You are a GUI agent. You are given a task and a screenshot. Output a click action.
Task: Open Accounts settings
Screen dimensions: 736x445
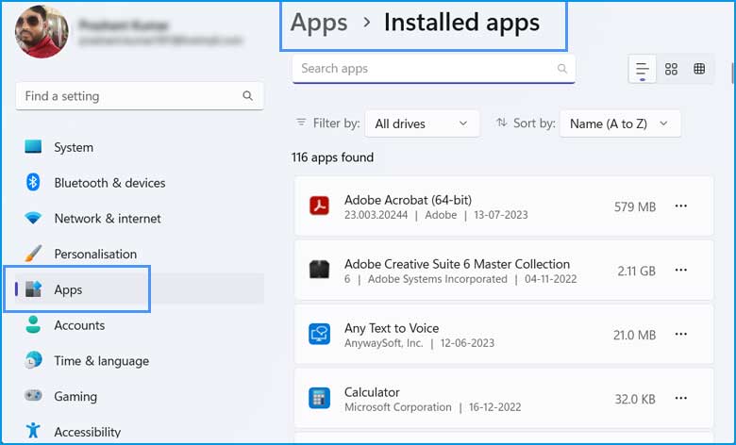[x=140, y=325]
